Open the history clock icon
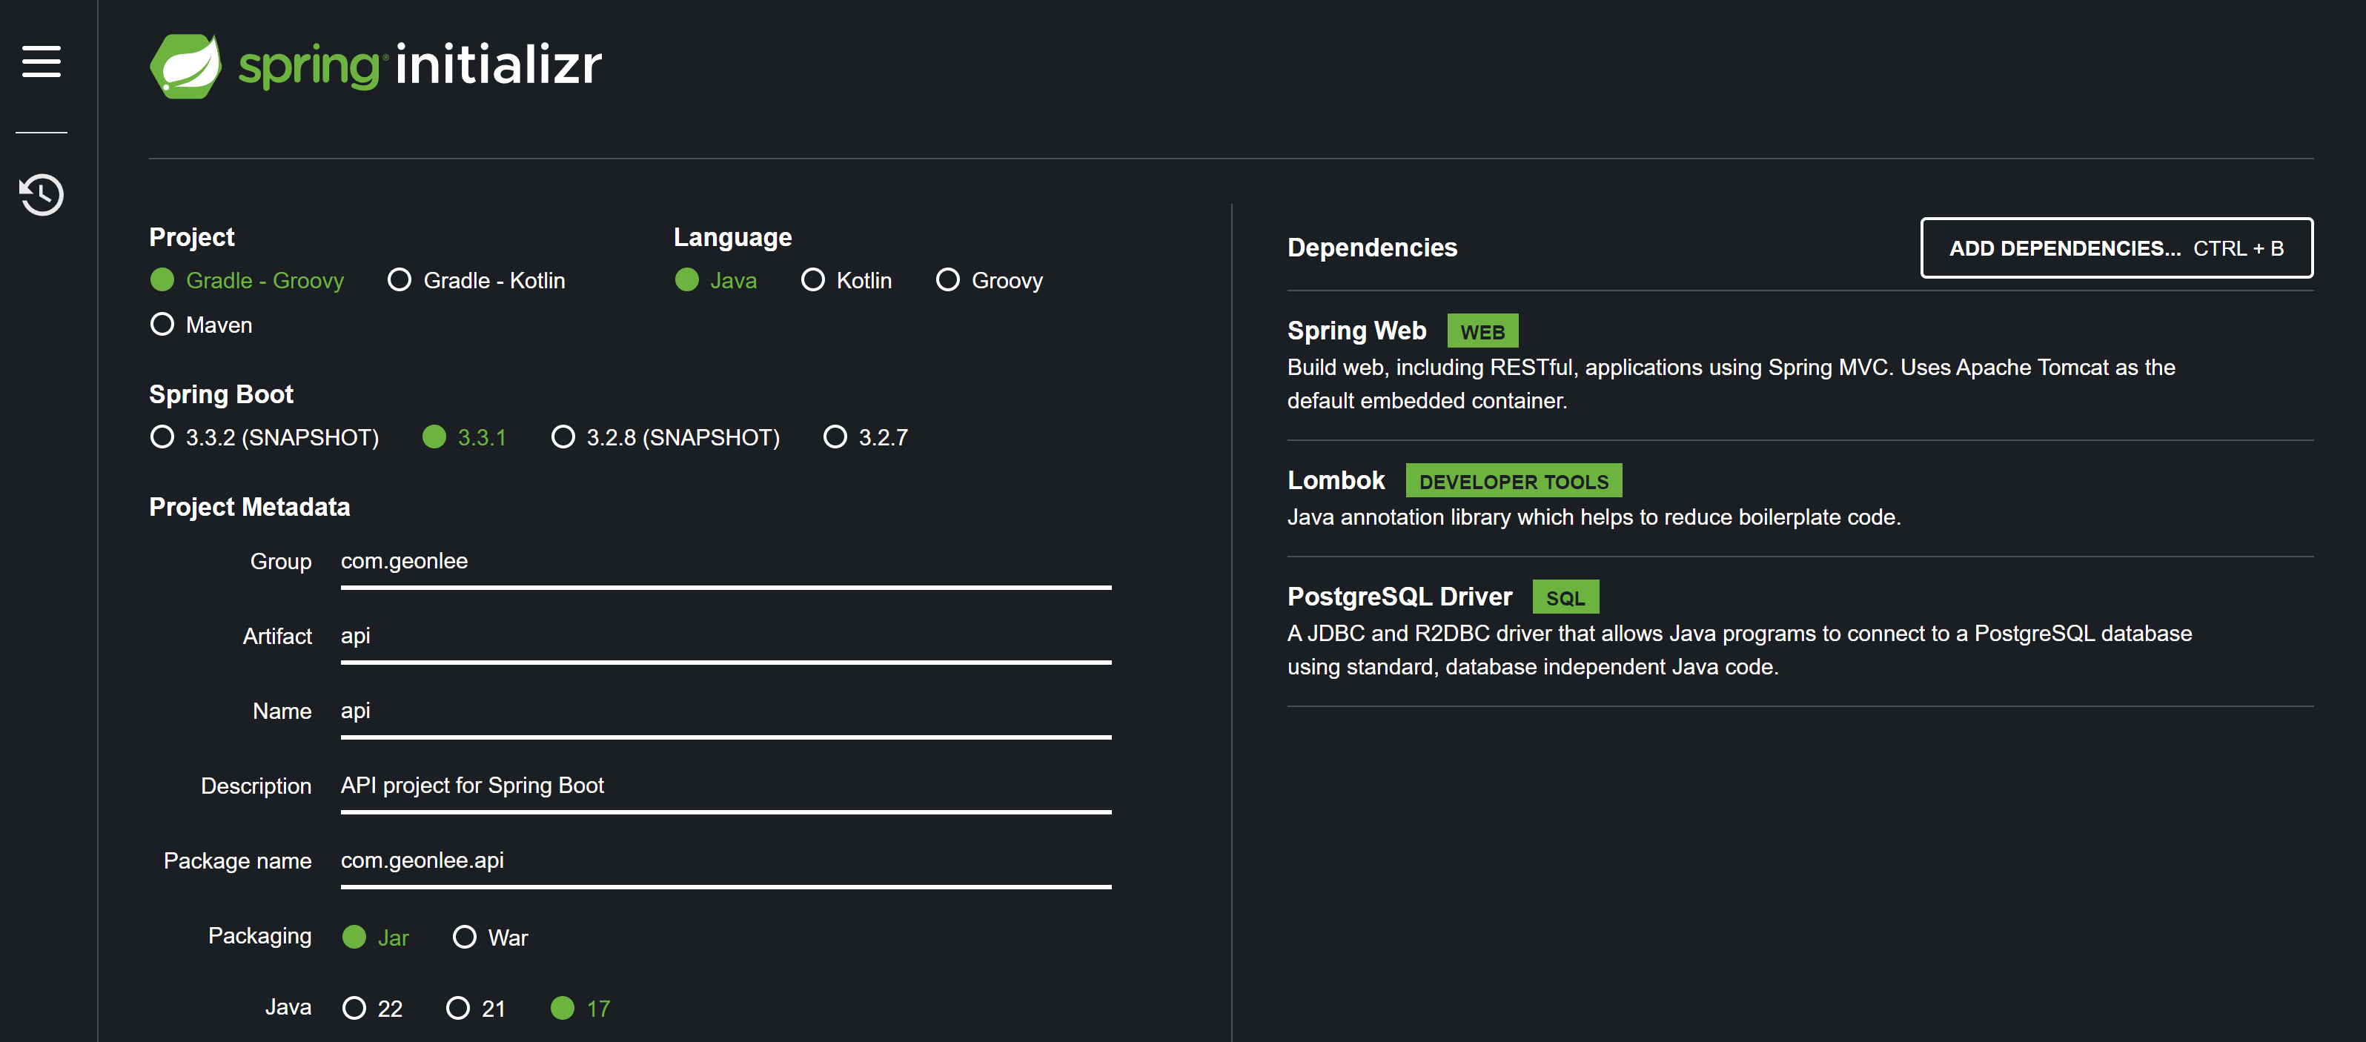The height and width of the screenshot is (1042, 2366). [x=42, y=195]
